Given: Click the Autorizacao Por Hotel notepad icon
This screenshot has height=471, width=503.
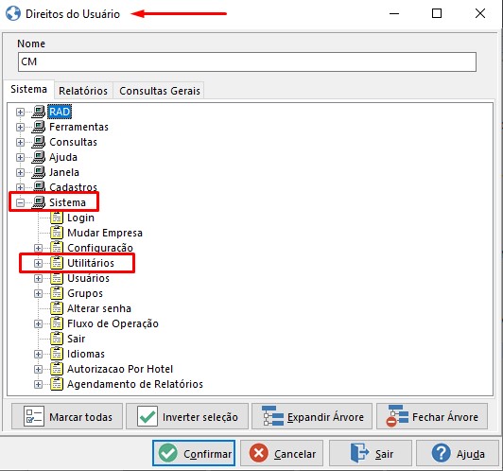Looking at the screenshot, I should click(57, 369).
